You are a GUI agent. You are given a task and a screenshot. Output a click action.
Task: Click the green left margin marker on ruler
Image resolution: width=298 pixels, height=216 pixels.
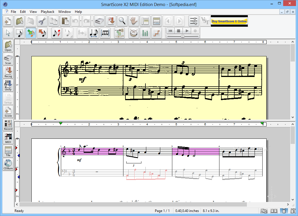tap(61, 124)
